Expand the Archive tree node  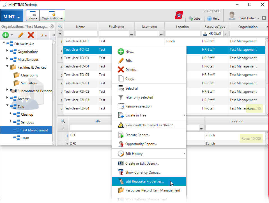(7, 97)
